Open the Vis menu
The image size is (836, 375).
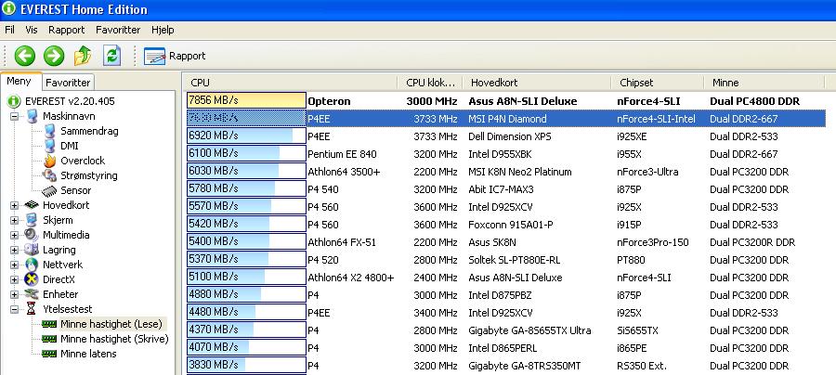(x=32, y=30)
